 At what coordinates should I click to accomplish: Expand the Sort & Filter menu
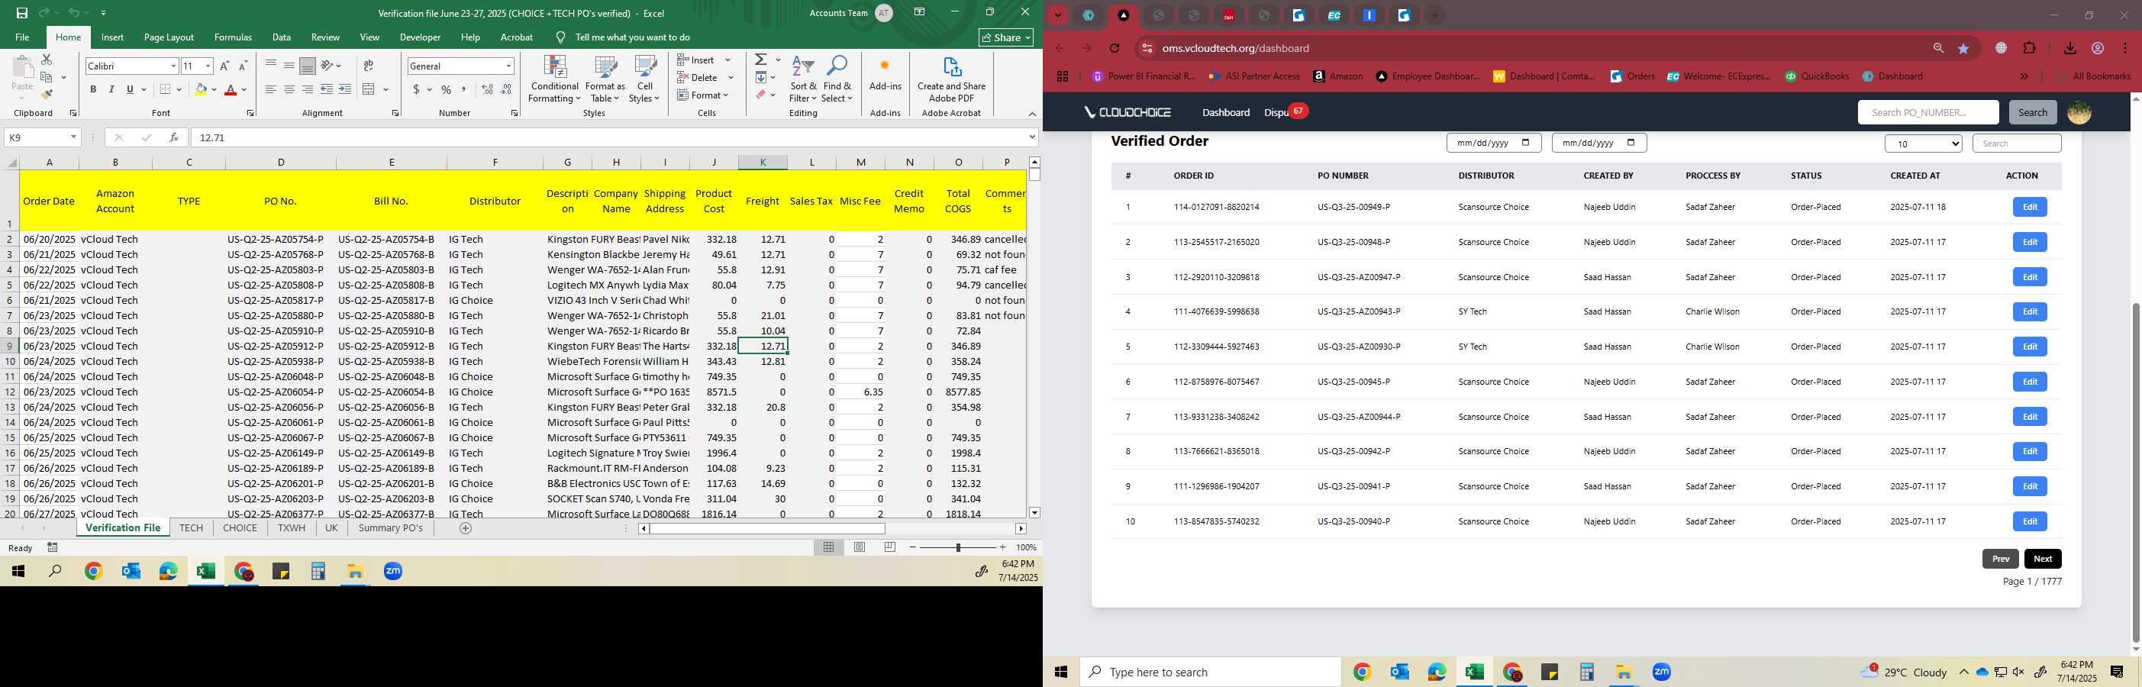[x=803, y=79]
